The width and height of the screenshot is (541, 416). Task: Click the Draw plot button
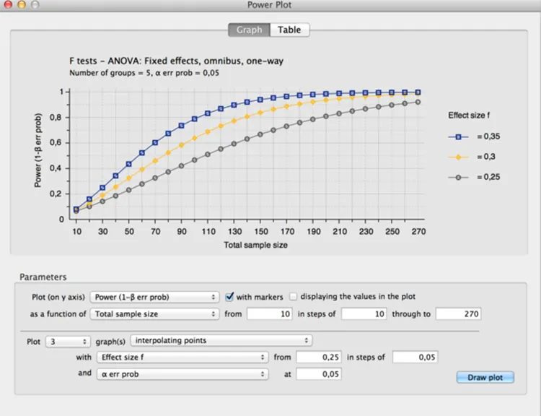tap(485, 377)
